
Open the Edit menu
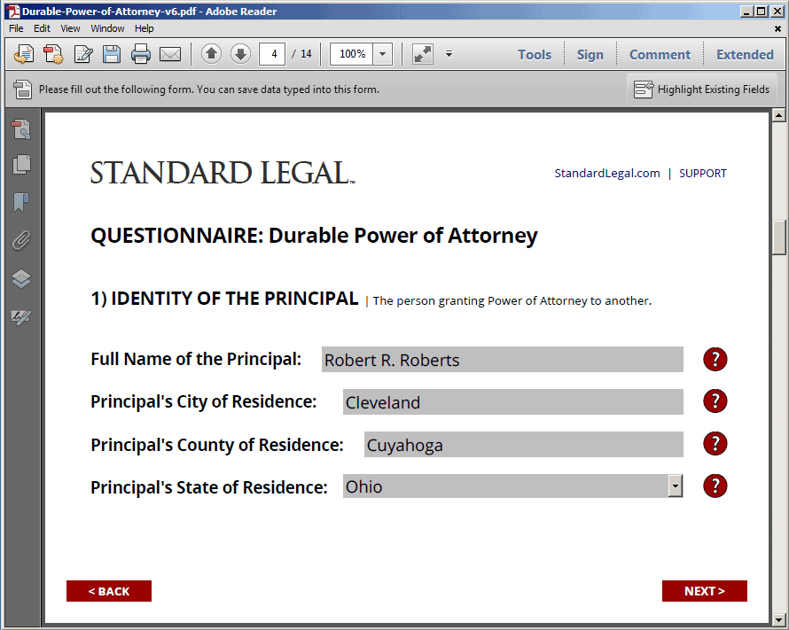coord(42,28)
